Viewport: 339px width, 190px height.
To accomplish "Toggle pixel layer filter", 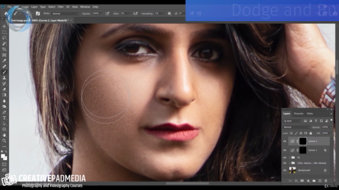I will [305, 121].
